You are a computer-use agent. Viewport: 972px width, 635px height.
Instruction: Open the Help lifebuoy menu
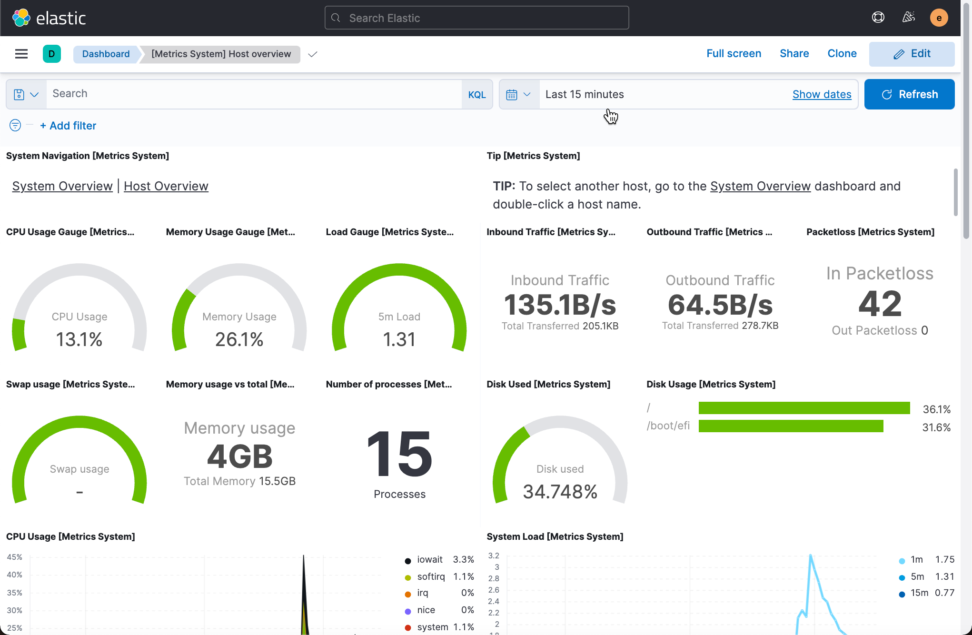(878, 17)
